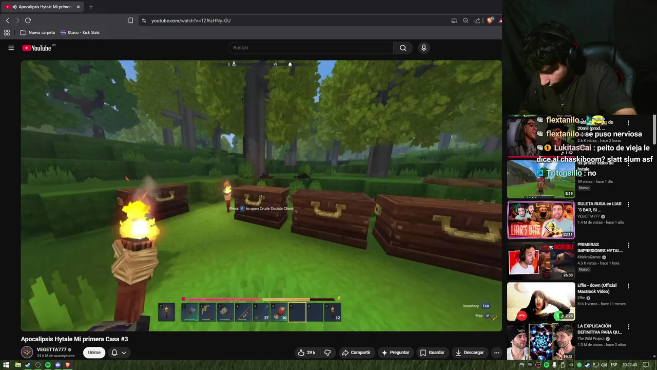Click the Unirse membership button

click(x=94, y=353)
